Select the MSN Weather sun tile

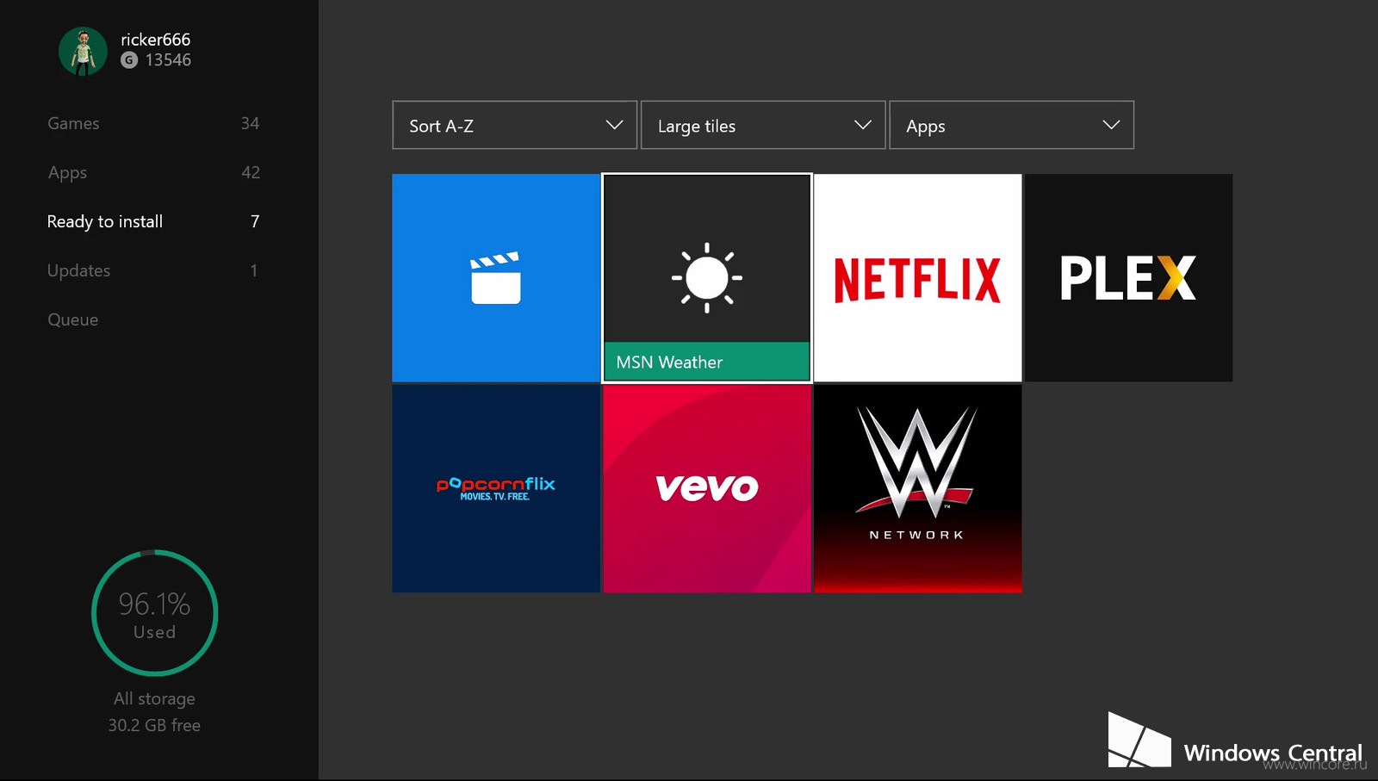pyautogui.click(x=707, y=278)
